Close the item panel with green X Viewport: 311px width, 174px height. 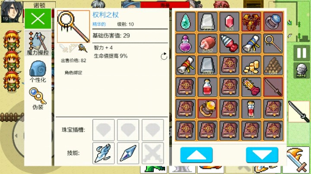[38, 19]
